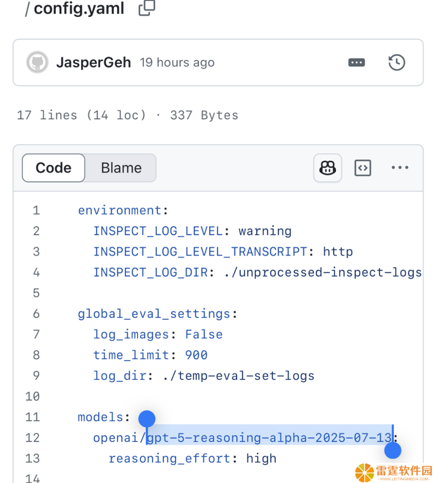View file commit history clock icon
Image resolution: width=434 pixels, height=483 pixels.
click(x=397, y=63)
